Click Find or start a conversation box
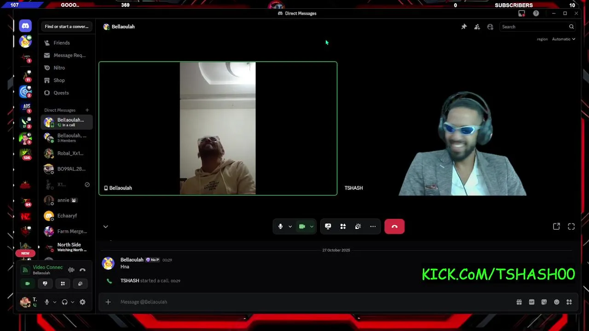The image size is (589, 331). tap(67, 27)
